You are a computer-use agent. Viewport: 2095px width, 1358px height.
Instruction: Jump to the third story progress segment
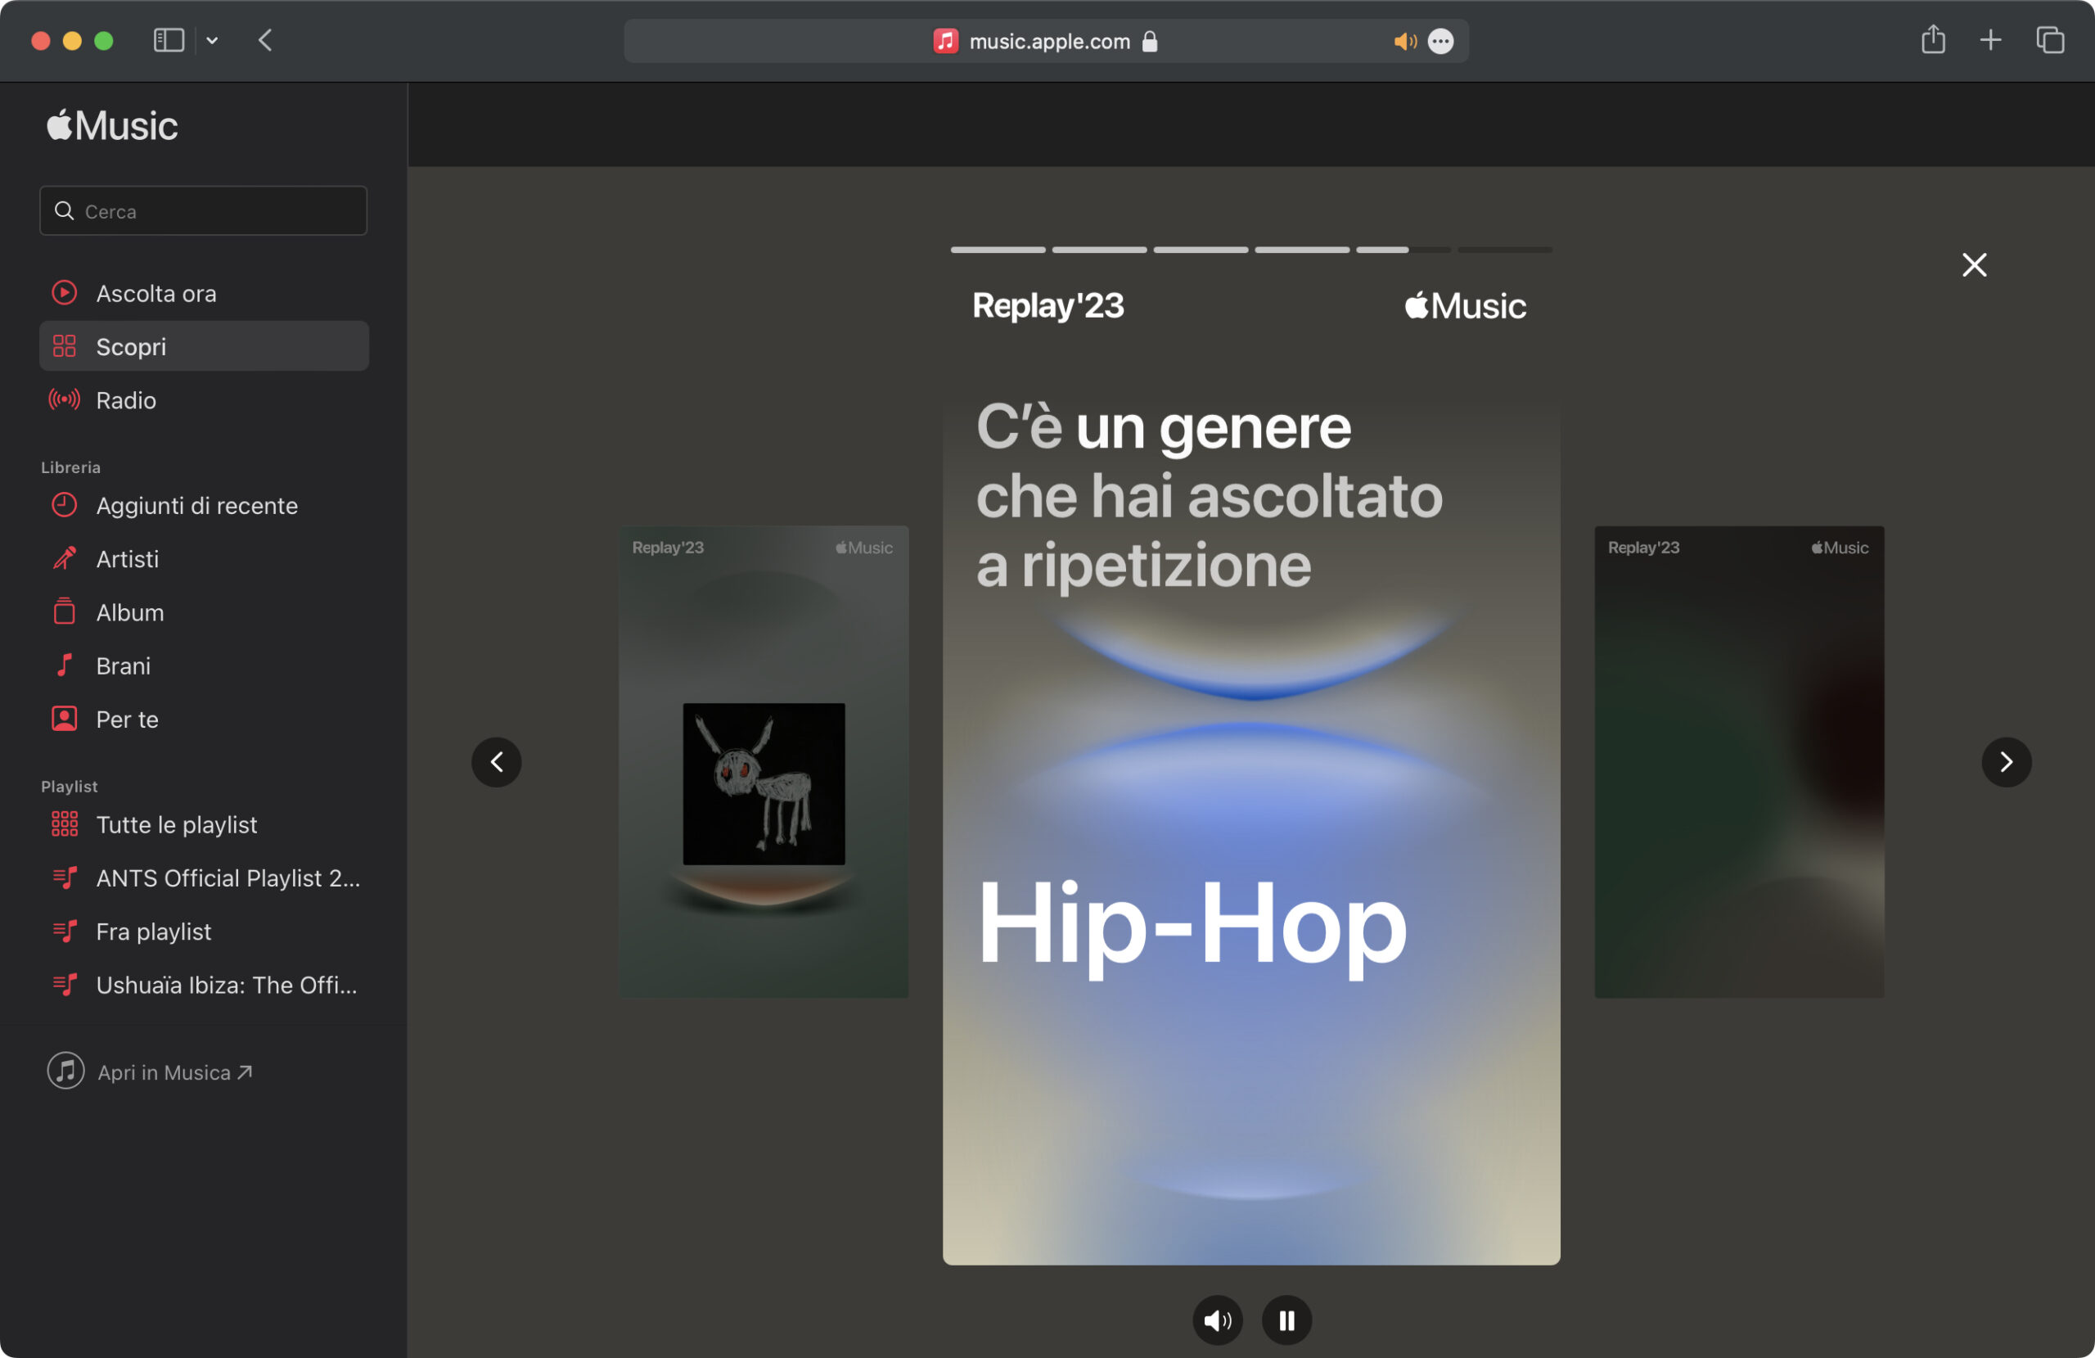coord(1201,250)
